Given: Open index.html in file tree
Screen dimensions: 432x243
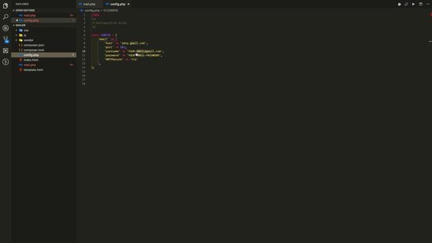Looking at the screenshot, I should coord(31,60).
